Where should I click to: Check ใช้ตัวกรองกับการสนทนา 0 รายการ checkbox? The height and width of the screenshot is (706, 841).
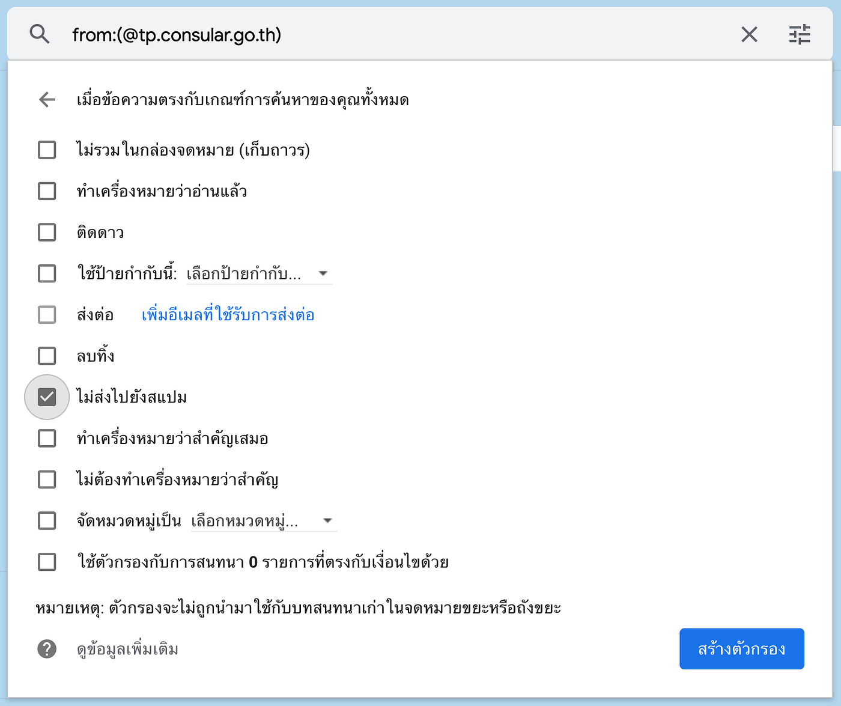pyautogui.click(x=47, y=562)
